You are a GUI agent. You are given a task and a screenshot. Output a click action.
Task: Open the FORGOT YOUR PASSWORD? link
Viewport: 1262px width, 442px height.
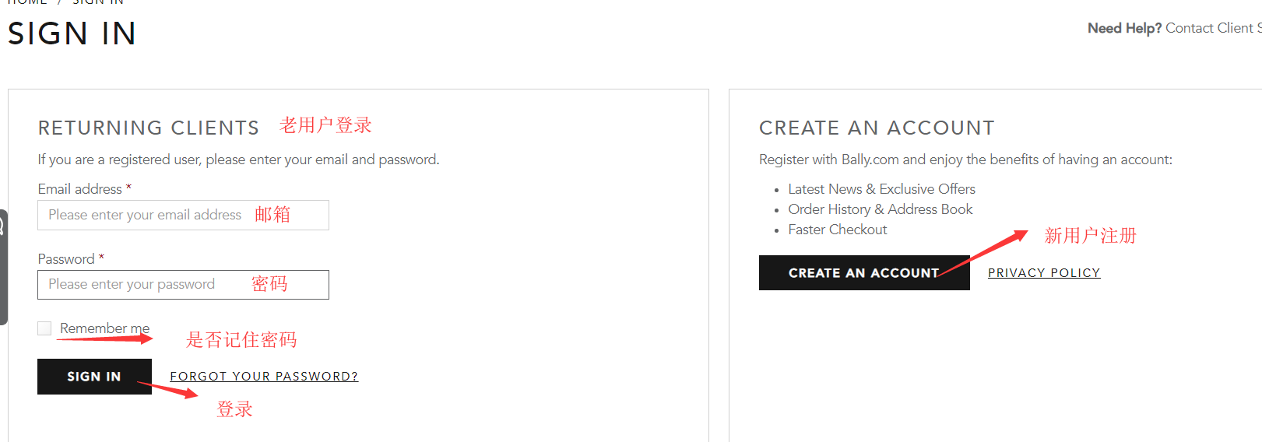click(264, 377)
